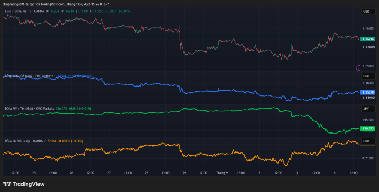This screenshot has height=192, width=379.
Task: Click the 1.16216 current price label
Action: pos(368,39)
